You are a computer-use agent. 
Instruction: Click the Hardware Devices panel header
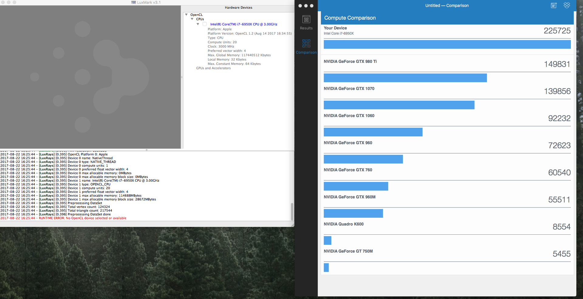[239, 8]
